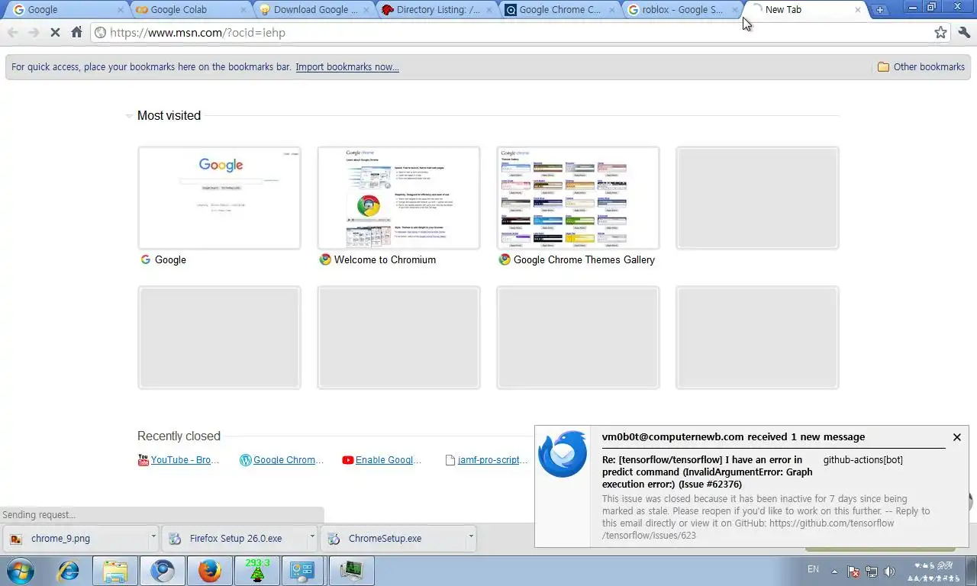Go back to previous page

click(13, 32)
